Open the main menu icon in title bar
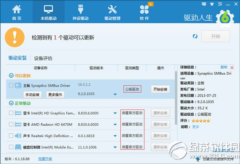Viewport: 240px width, 164px height. [220, 4]
